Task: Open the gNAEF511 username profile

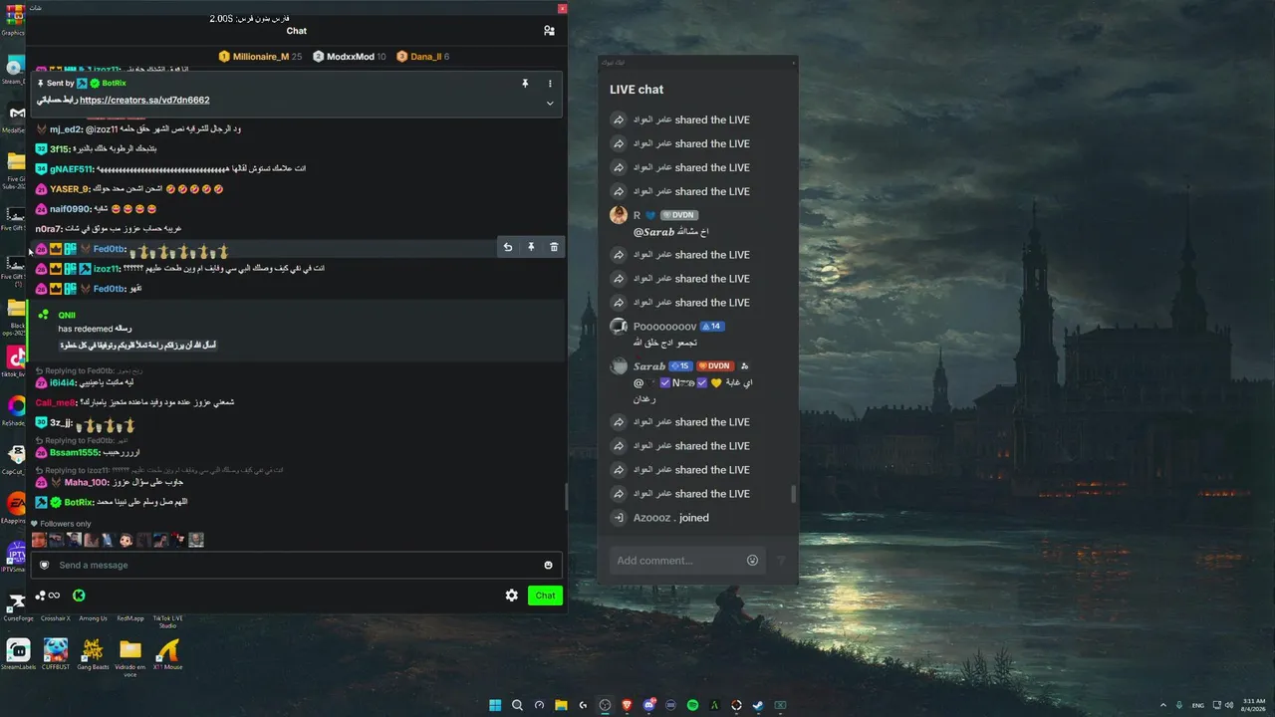Action: click(x=72, y=169)
